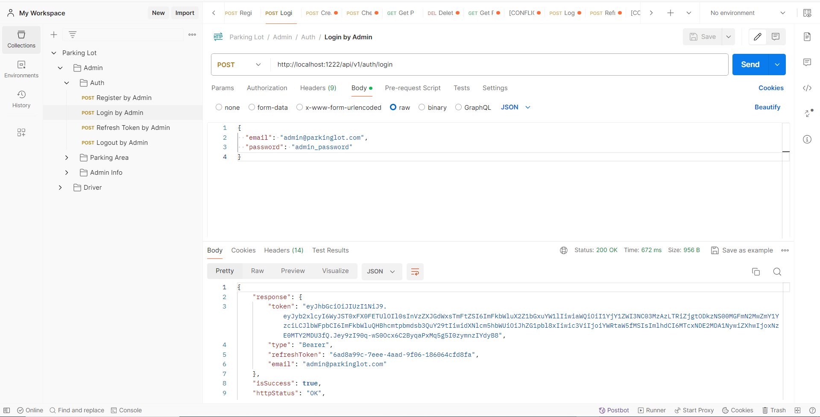Viewport: 820px width, 417px height.
Task: Click the Beautify link
Action: 767,107
